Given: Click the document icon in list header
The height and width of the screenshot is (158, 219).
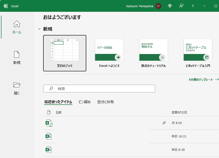Looking at the screenshot, I should pos(49,112).
